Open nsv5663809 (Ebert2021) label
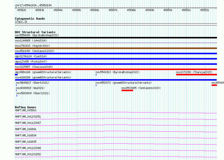The width and height of the screenshot is (224, 160). pos(33,93)
